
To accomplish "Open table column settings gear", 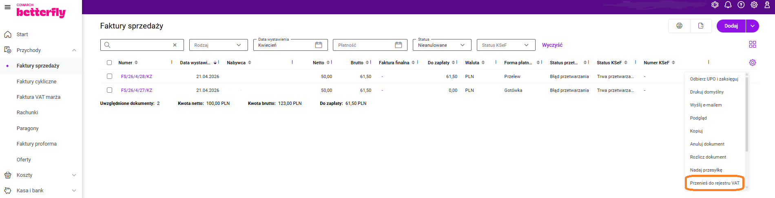I will click(753, 63).
